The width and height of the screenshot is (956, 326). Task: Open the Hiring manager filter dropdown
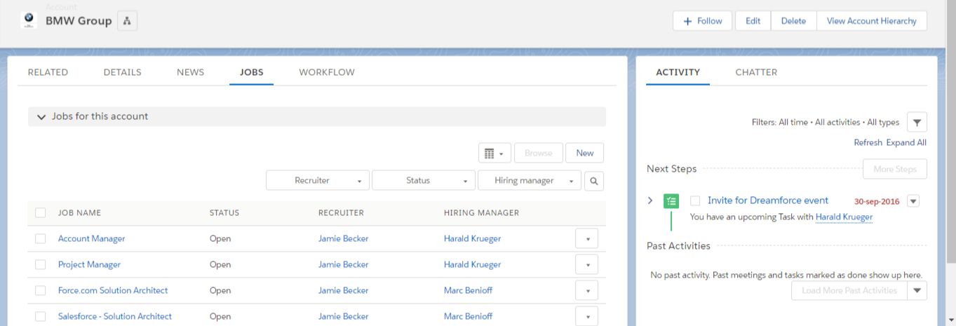click(530, 180)
